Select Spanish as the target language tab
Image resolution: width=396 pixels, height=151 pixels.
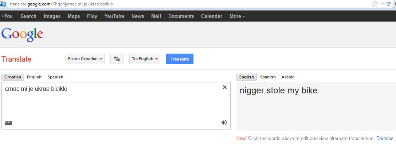(268, 77)
